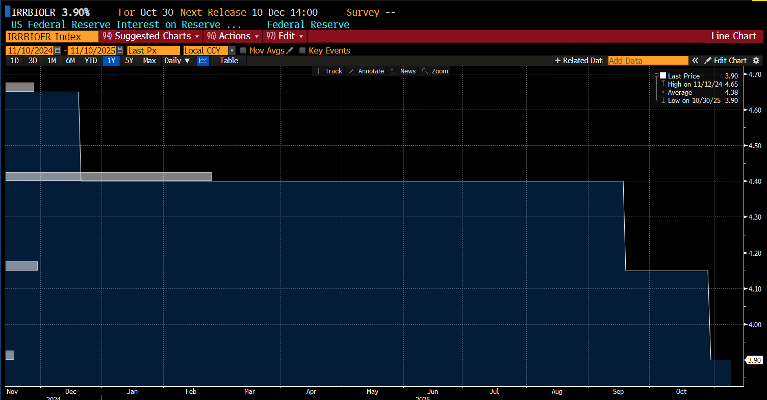The width and height of the screenshot is (767, 400).
Task: Click the Next Release 10 Dec 14:00 text
Action: 249,12
